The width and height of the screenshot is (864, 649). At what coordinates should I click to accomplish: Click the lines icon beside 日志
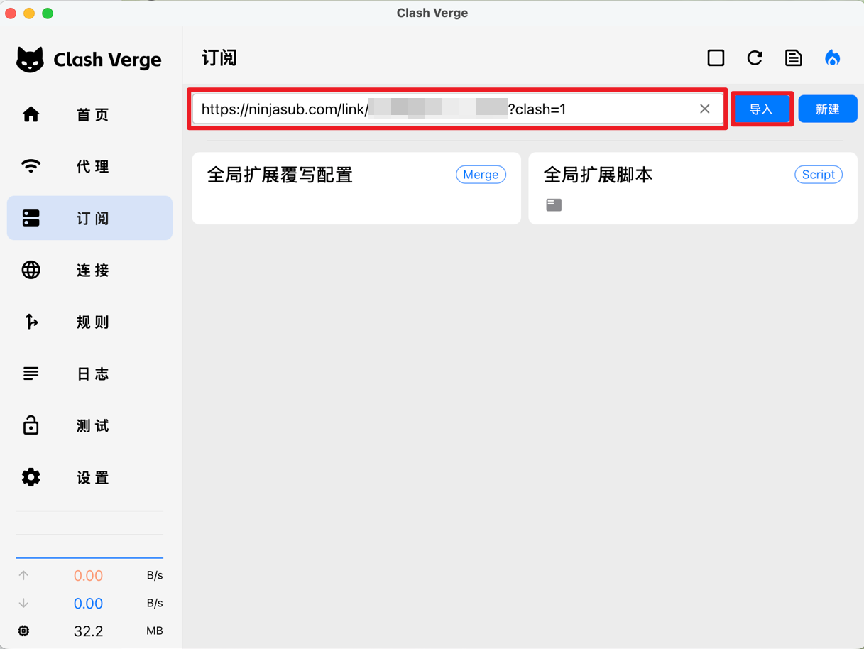pyautogui.click(x=31, y=373)
